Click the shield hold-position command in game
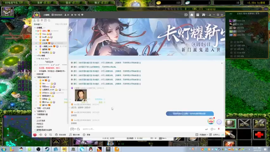 (x=231, y=123)
